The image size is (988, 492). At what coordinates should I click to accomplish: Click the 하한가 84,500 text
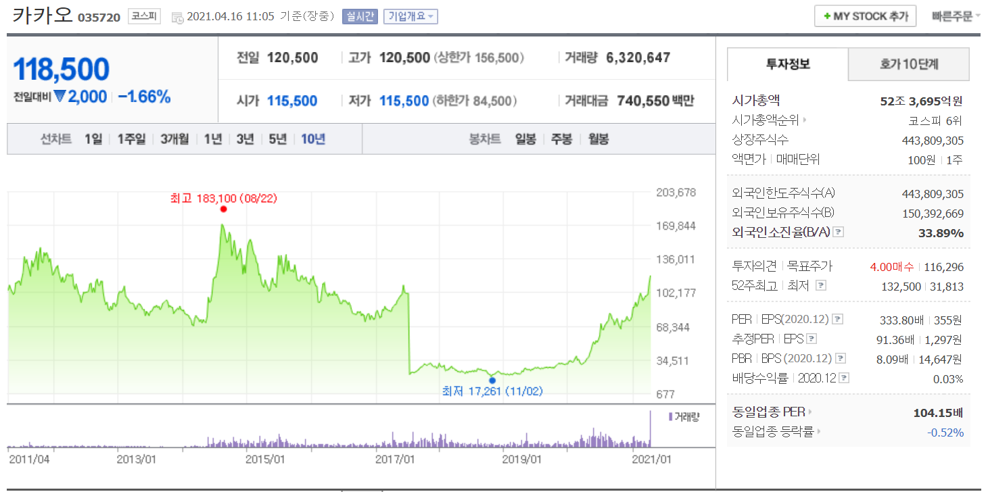476,101
